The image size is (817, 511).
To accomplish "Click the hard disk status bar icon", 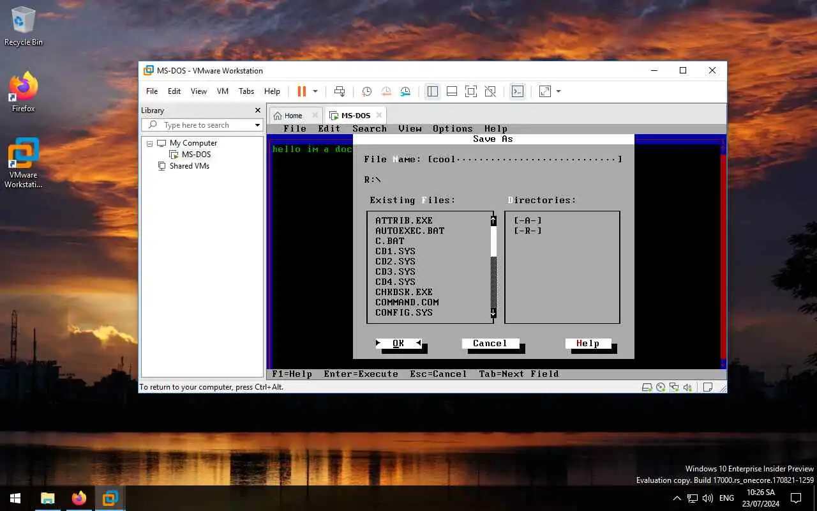I will click(647, 387).
